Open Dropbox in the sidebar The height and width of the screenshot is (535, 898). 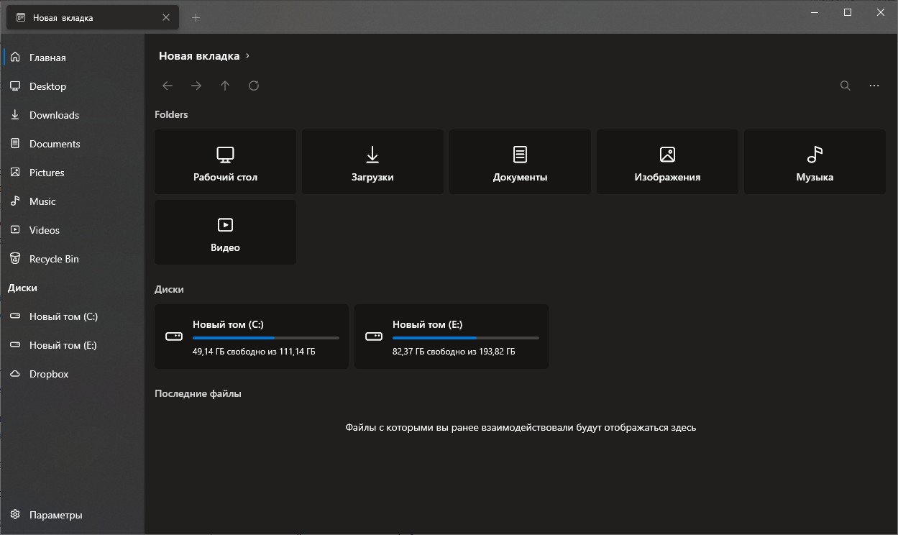72,374
